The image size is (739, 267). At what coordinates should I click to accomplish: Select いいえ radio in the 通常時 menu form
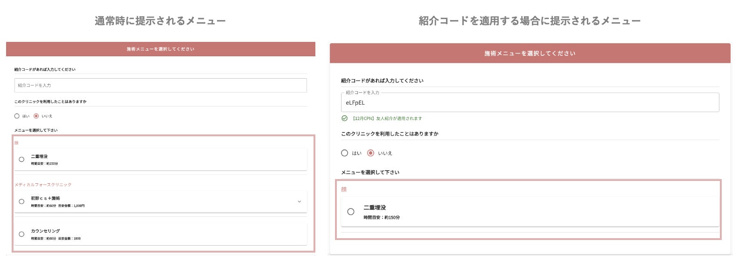[36, 116]
